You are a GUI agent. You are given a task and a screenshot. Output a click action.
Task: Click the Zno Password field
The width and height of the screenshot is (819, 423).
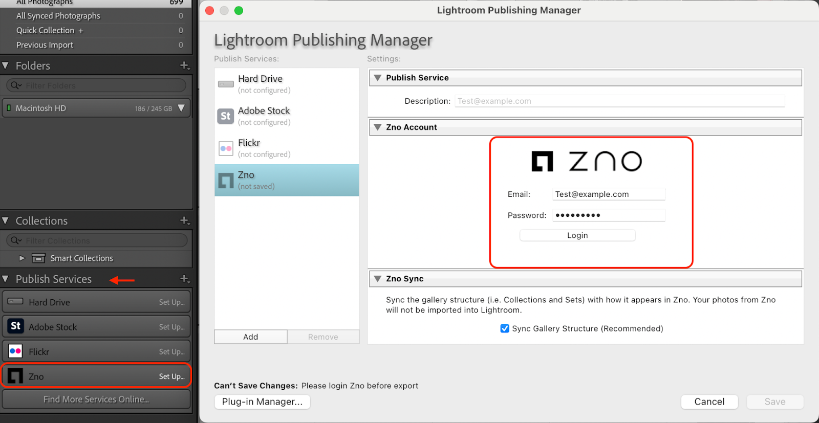609,215
